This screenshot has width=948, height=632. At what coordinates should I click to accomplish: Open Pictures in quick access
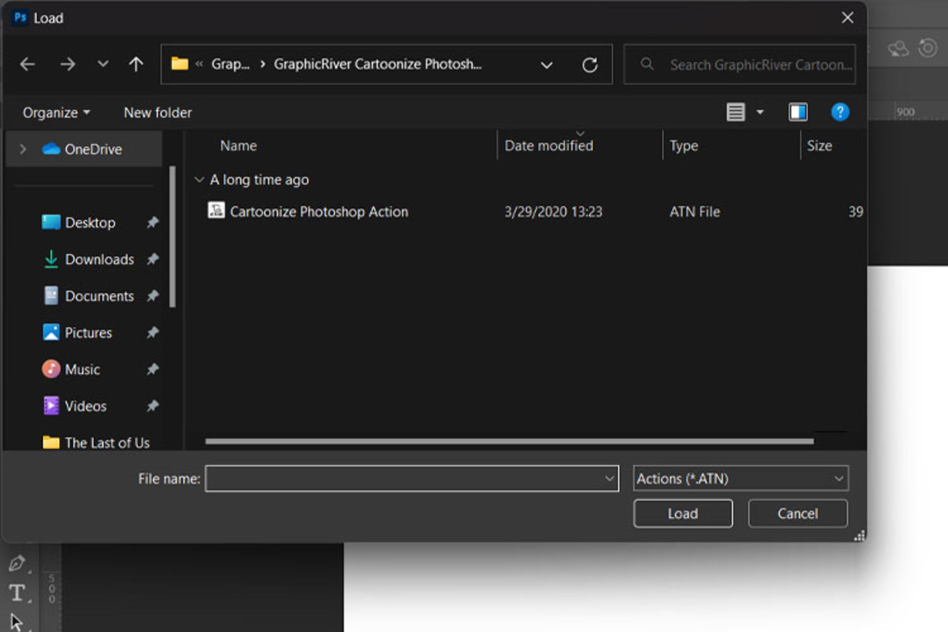tap(88, 333)
